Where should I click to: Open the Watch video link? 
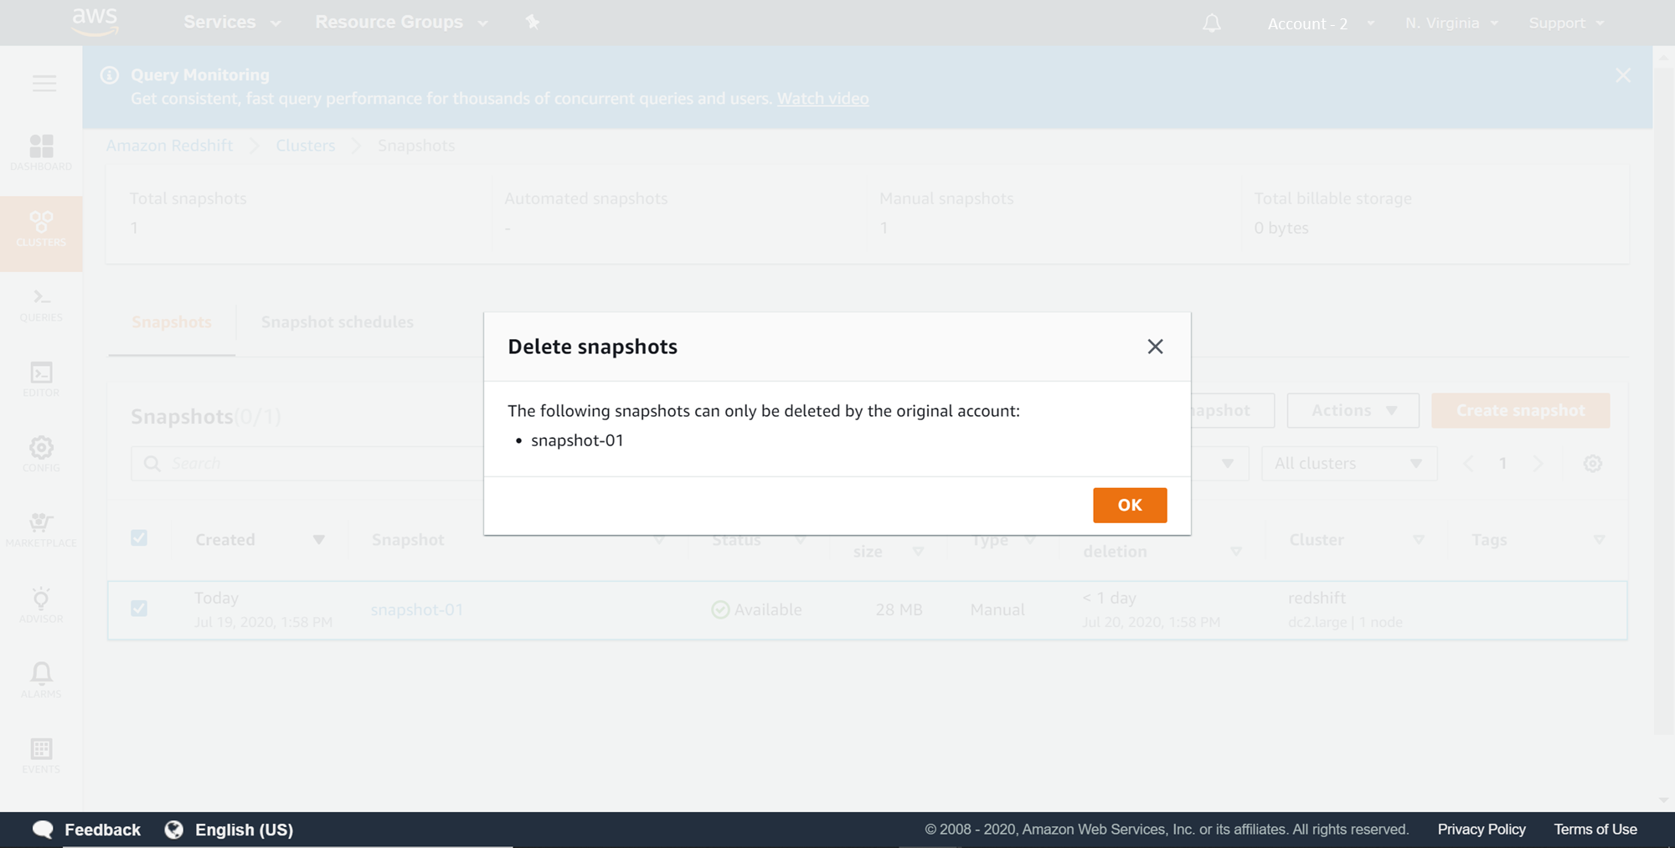coord(823,99)
